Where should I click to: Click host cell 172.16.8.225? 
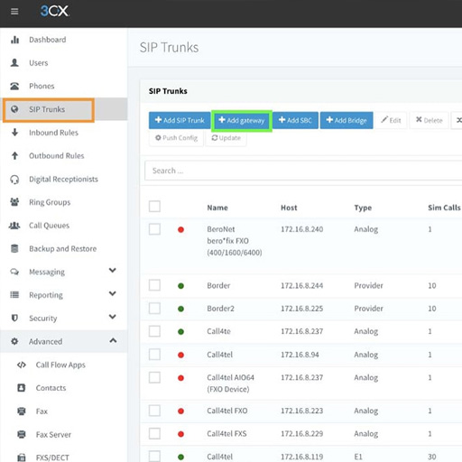(301, 309)
